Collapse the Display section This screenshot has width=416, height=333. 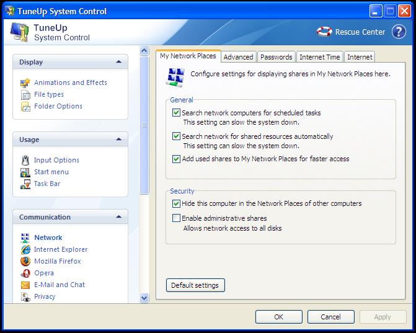pyautogui.click(x=118, y=62)
